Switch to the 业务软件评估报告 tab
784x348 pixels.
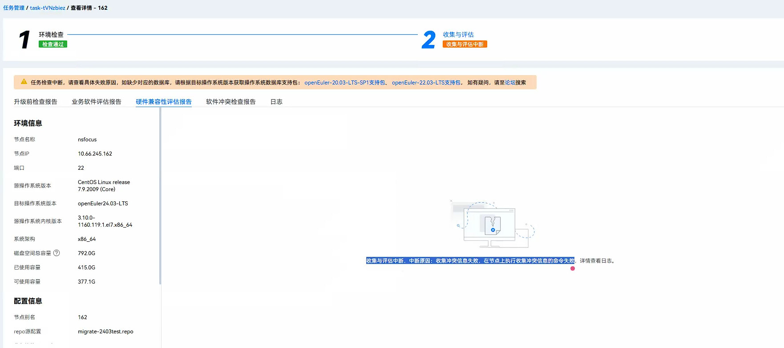[x=97, y=102]
